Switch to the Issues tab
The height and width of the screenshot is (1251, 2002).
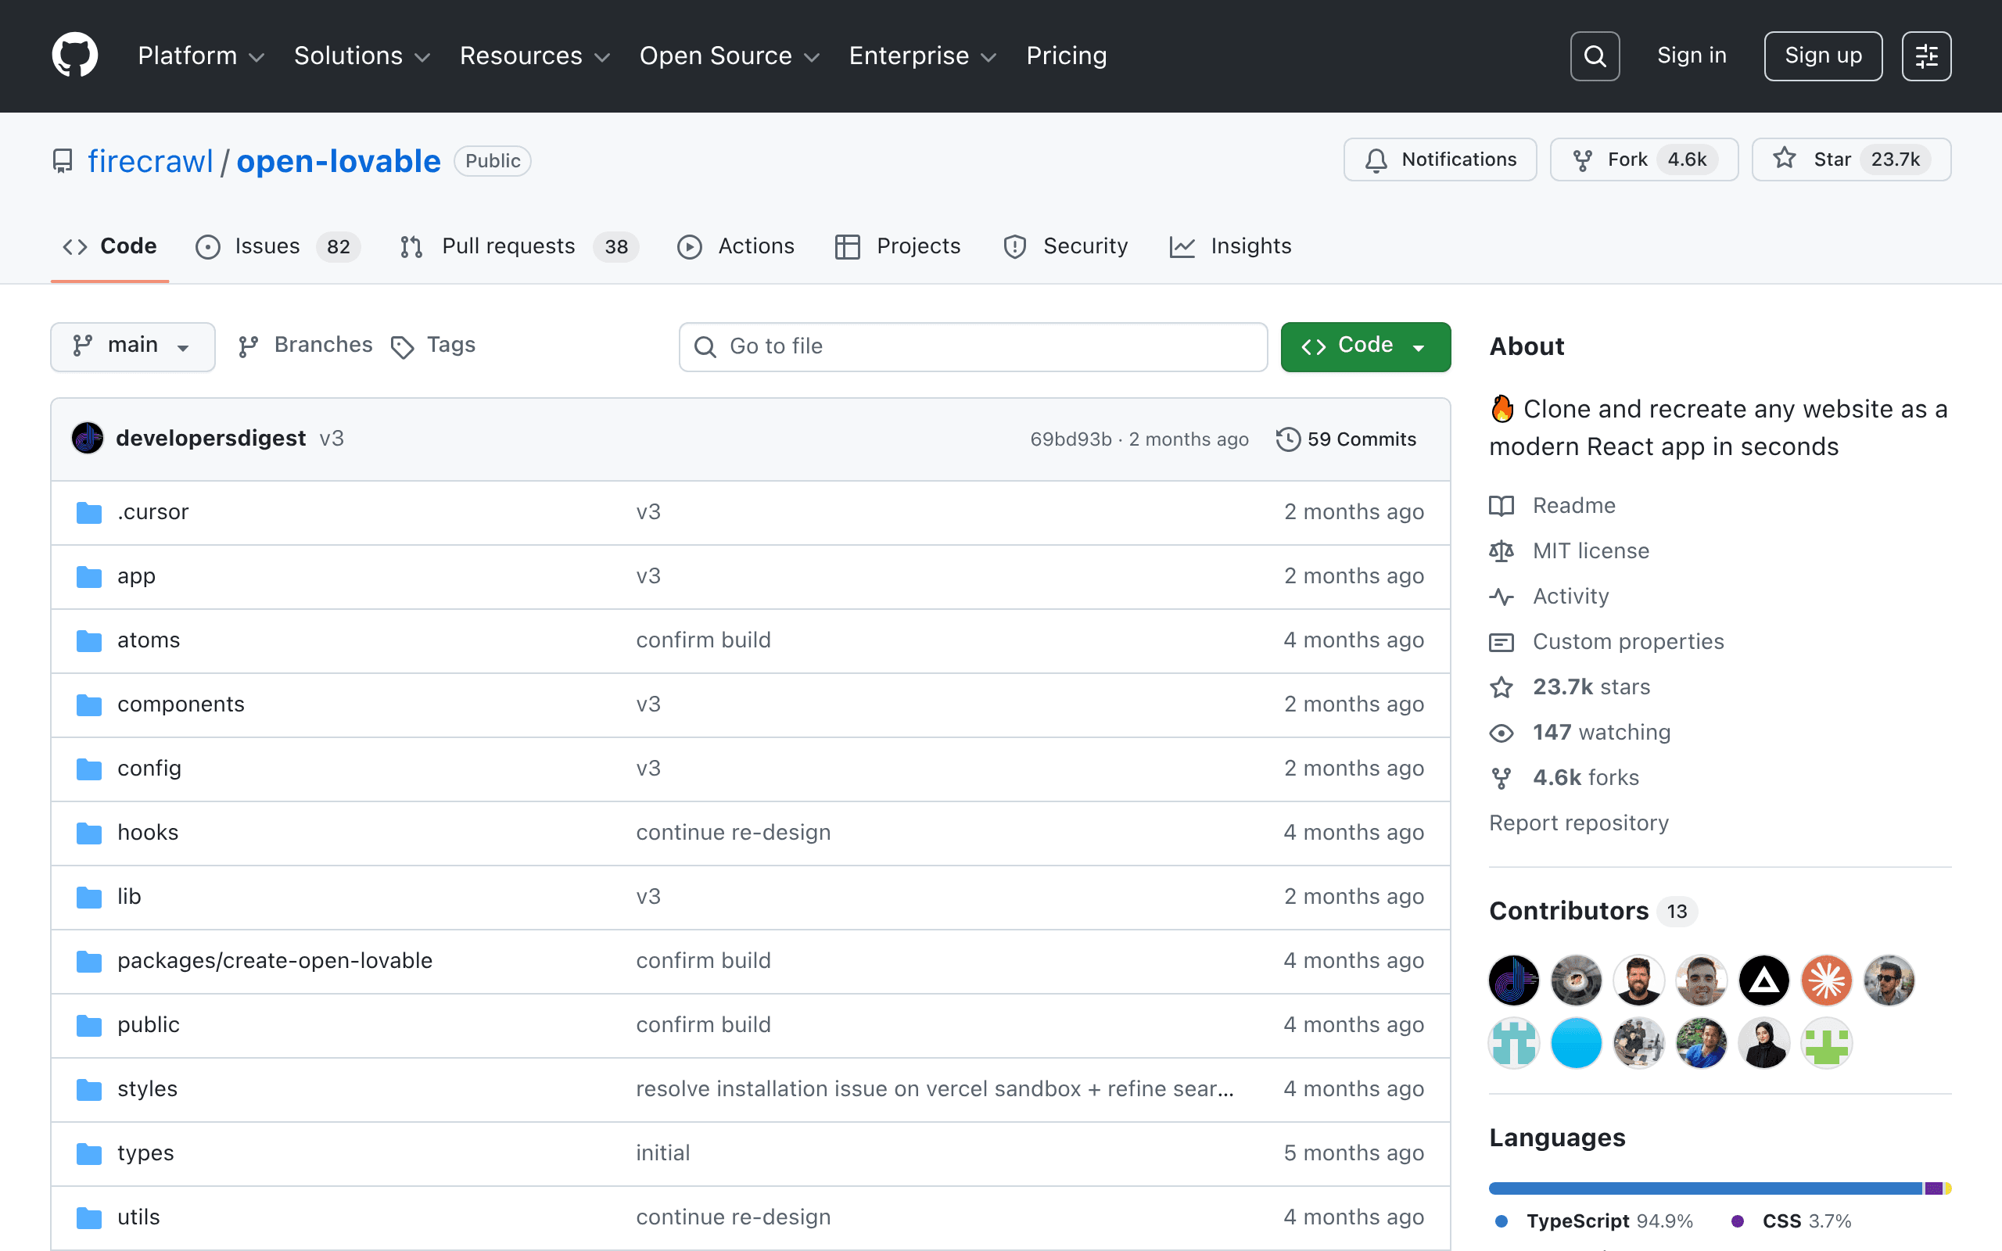click(x=277, y=246)
